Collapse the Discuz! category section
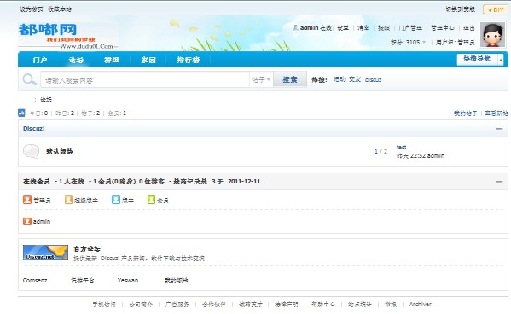Screen dimensions: 511x314 click(499, 129)
